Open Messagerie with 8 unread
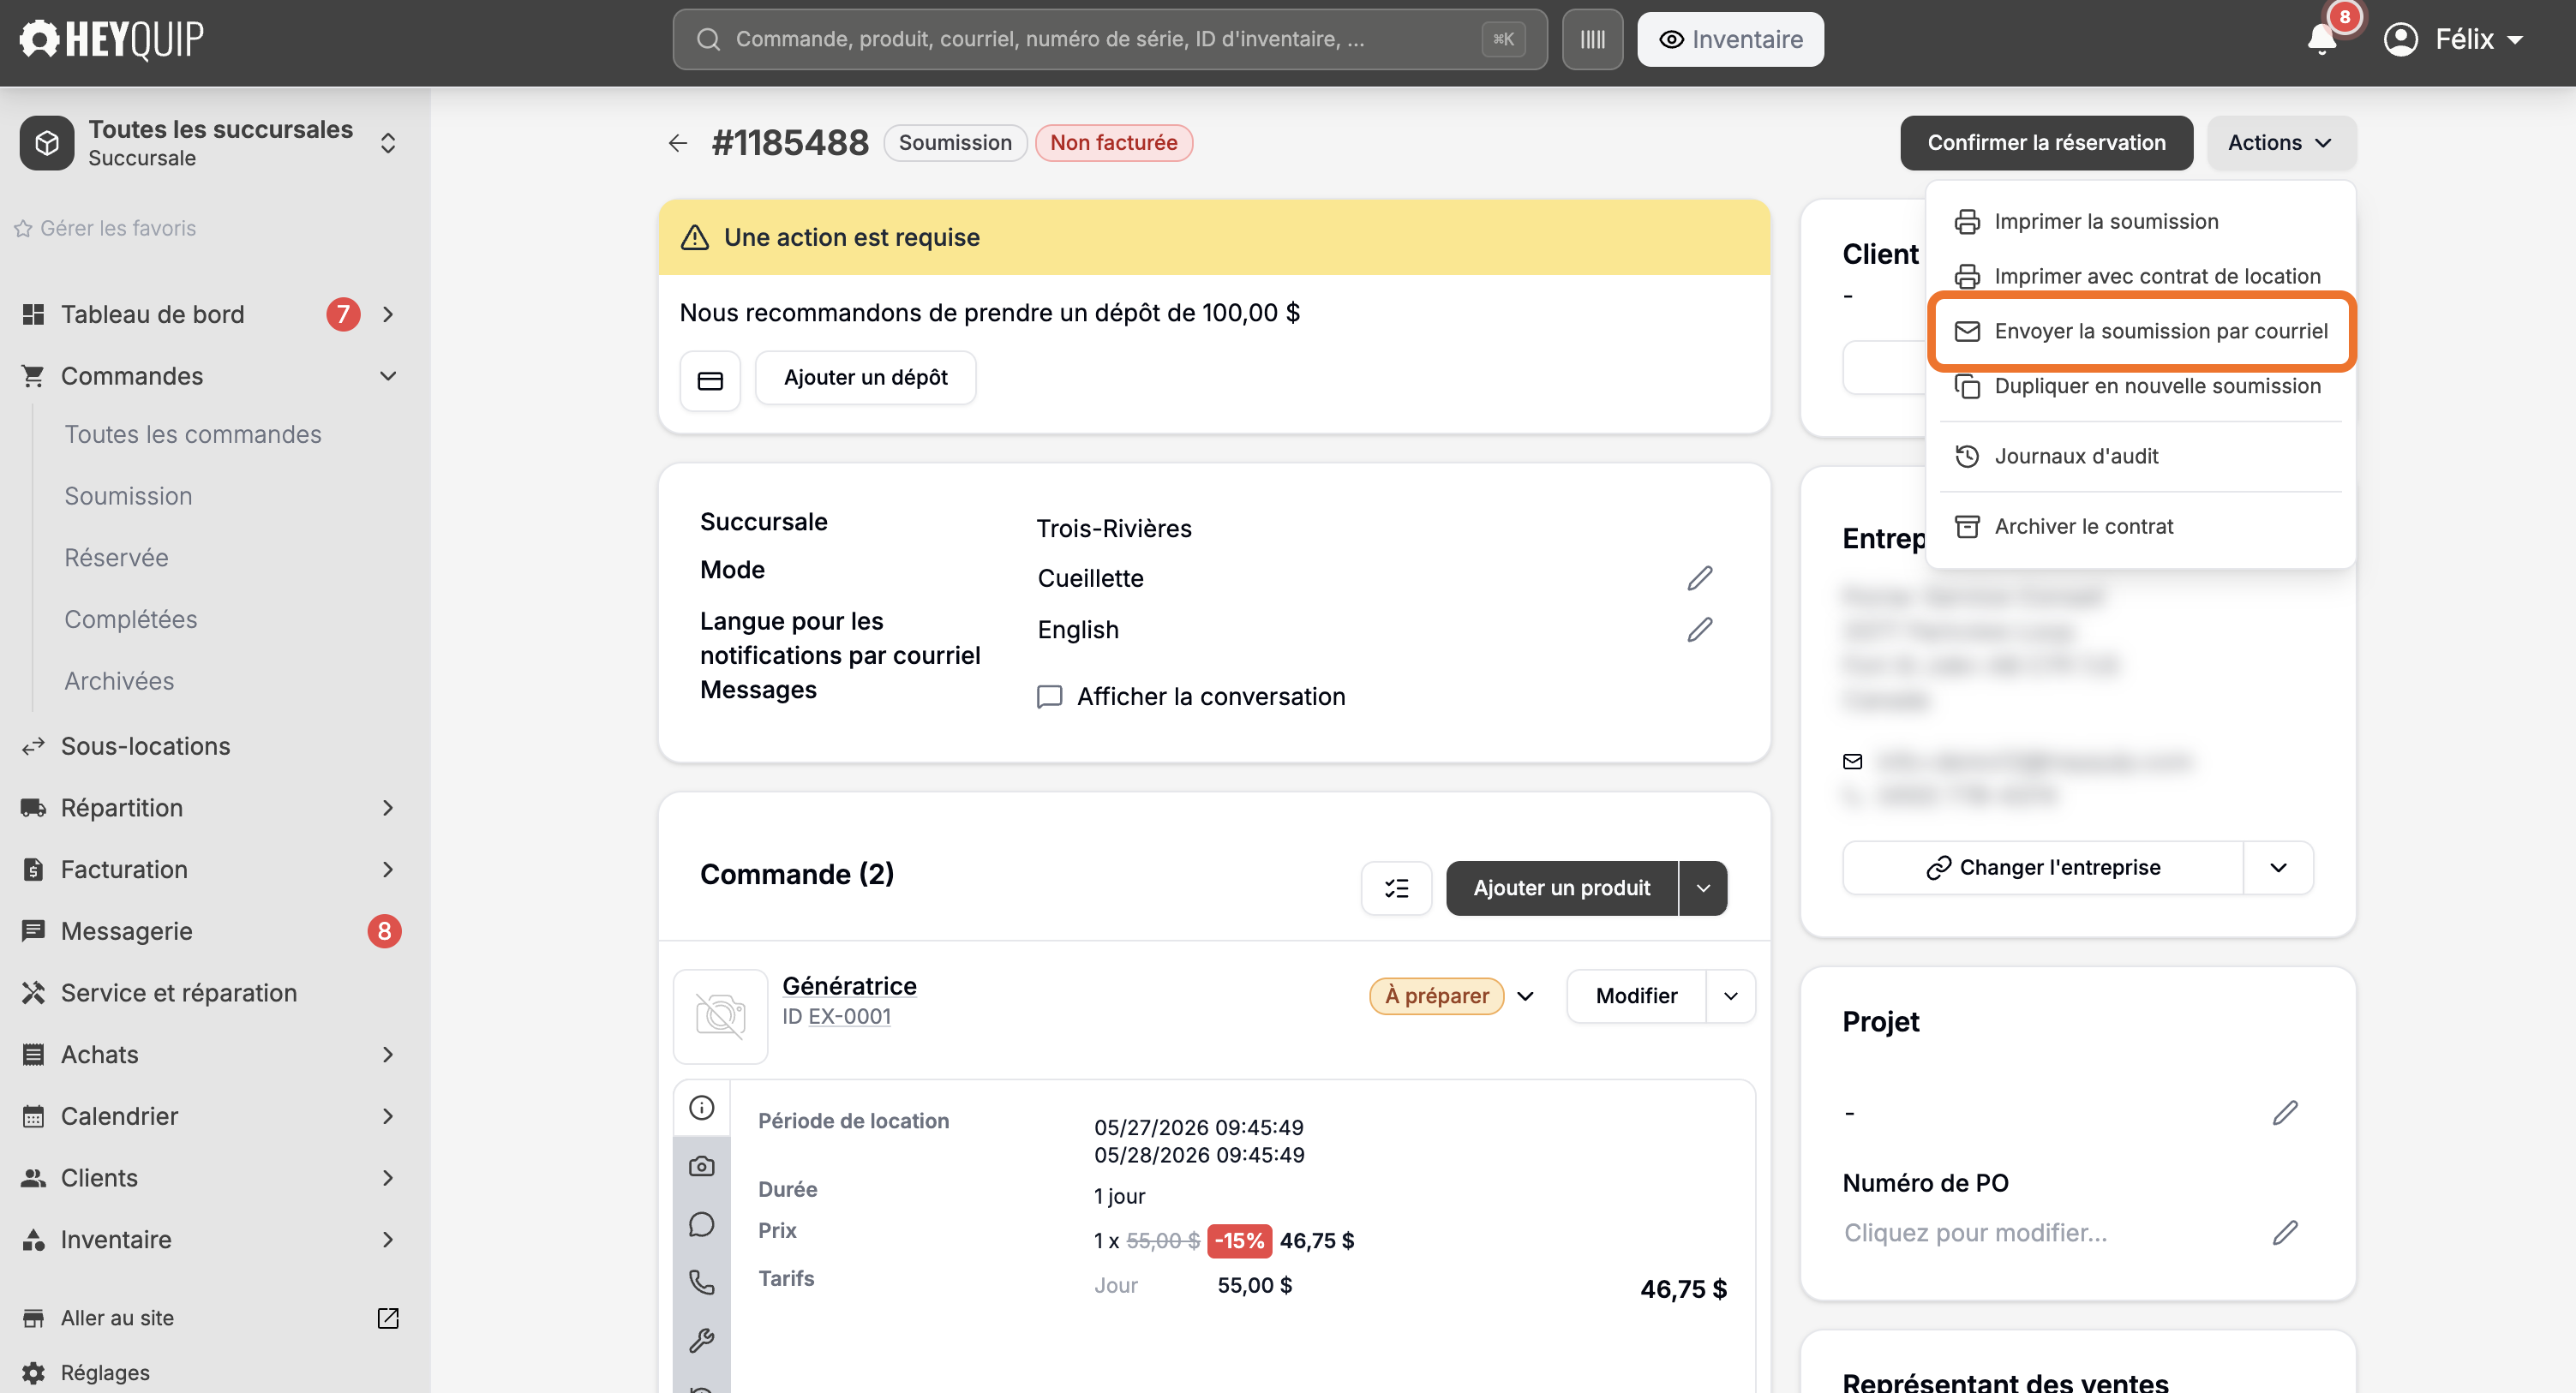Viewport: 2576px width, 1393px height. [210, 931]
